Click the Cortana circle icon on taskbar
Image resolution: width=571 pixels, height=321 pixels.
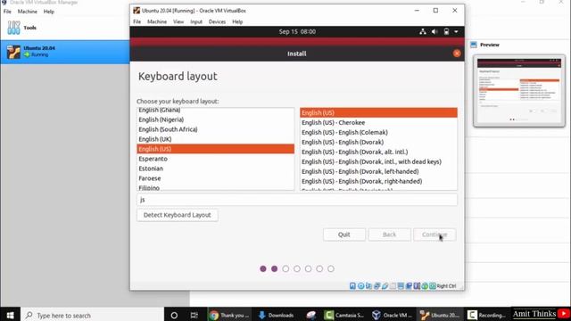[x=174, y=315]
